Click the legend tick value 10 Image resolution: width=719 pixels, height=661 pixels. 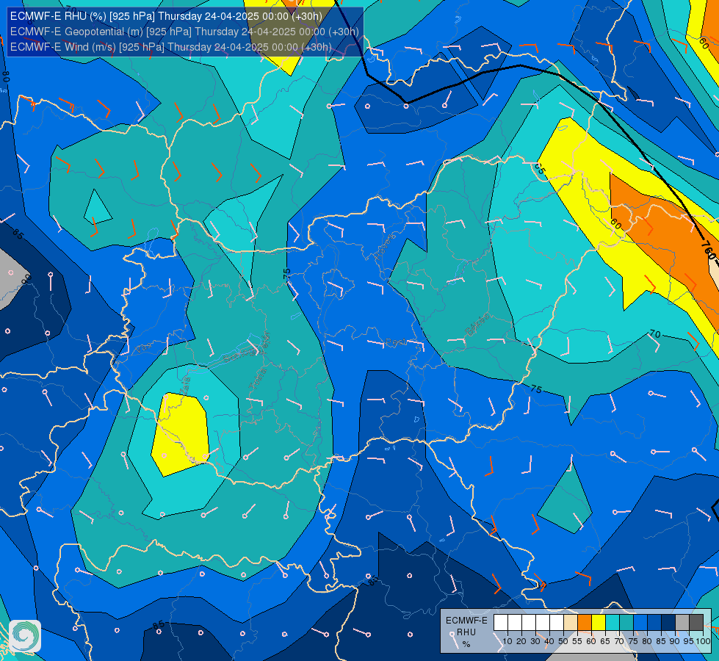point(507,641)
